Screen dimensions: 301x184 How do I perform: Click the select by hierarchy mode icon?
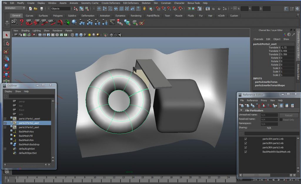point(76,9)
